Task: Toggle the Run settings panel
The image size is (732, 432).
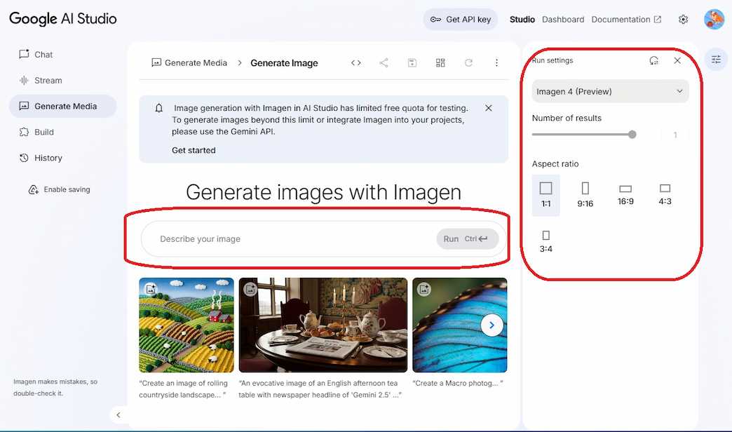Action: tap(716, 60)
